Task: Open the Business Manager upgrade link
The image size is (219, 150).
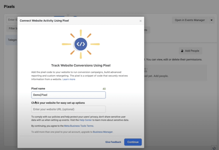Action: (103, 132)
